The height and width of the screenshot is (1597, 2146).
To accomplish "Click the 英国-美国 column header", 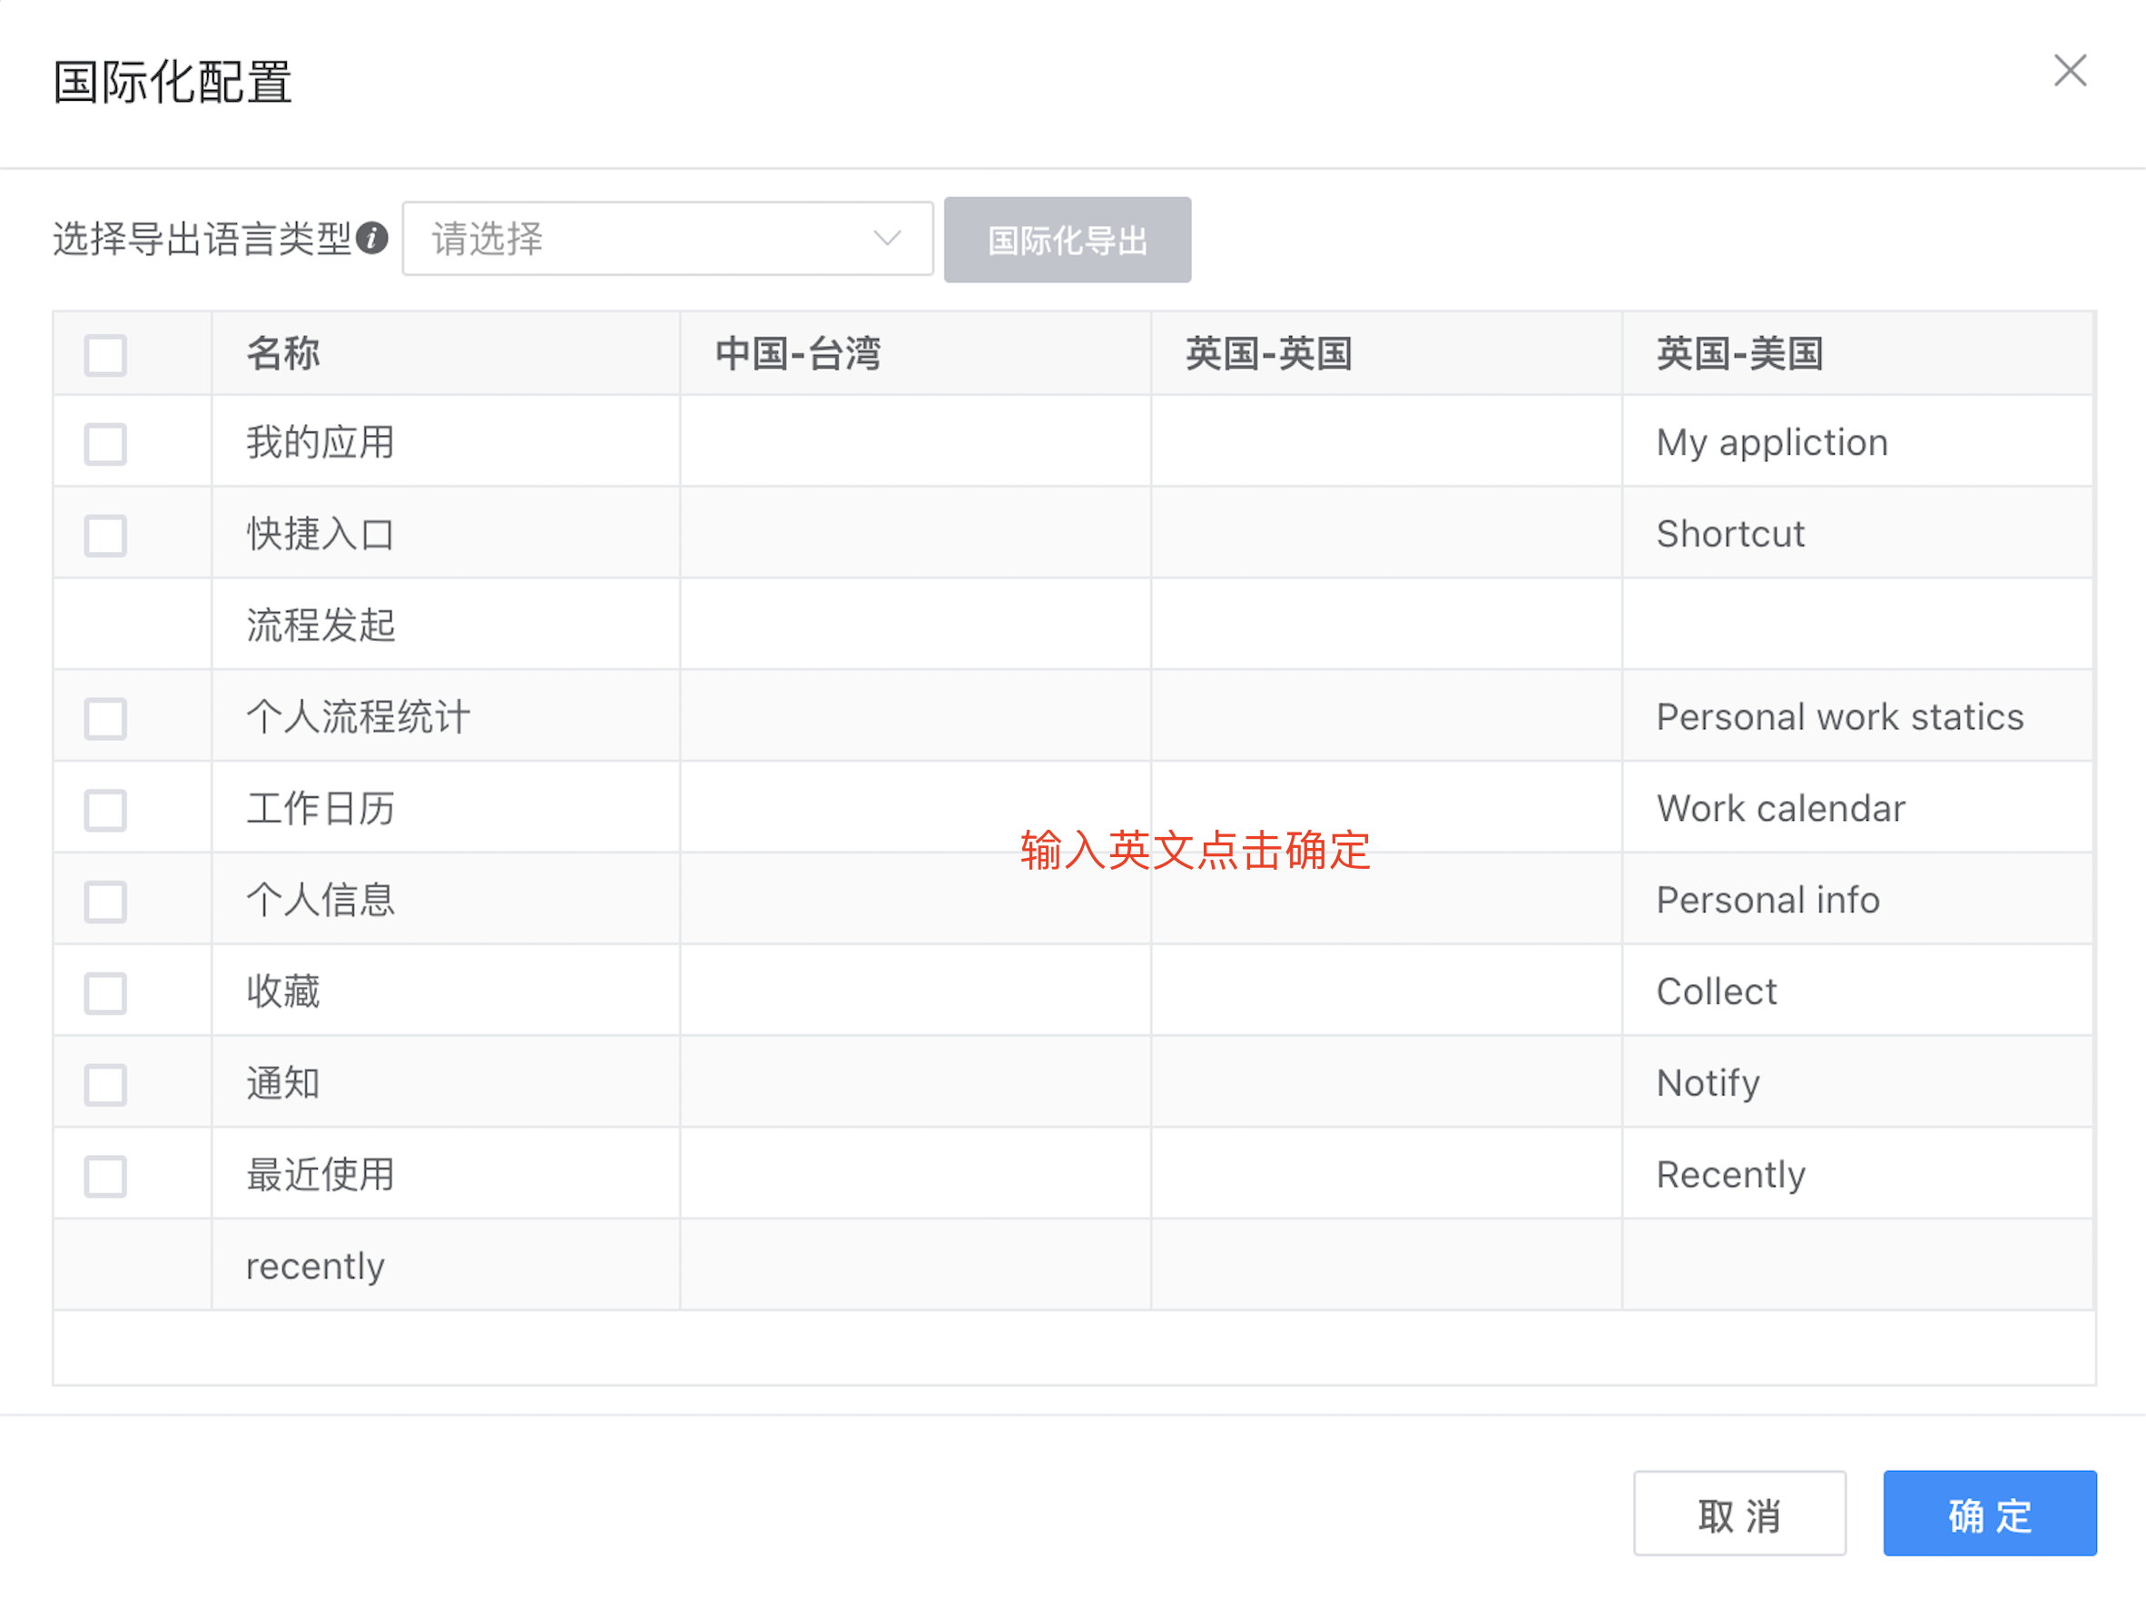I will click(x=1739, y=354).
